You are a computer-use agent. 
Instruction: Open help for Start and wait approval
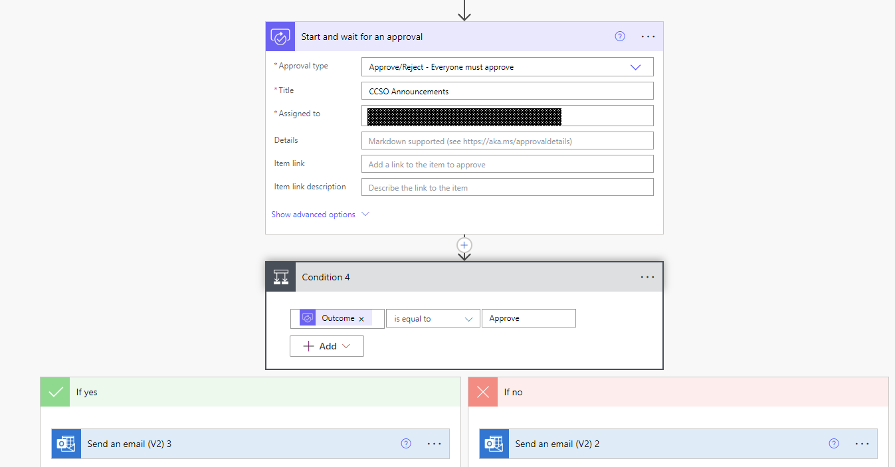(620, 37)
